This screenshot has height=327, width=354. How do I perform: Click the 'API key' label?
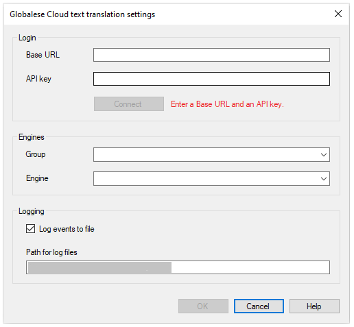pos(38,79)
